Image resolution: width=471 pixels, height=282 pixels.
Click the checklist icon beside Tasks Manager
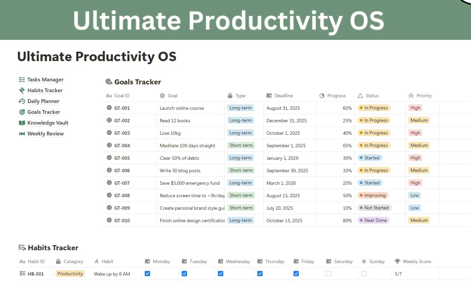22,79
